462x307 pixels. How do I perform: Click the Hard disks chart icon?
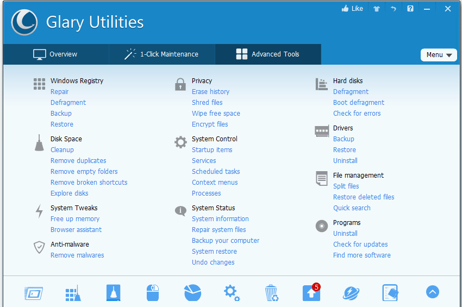321,84
